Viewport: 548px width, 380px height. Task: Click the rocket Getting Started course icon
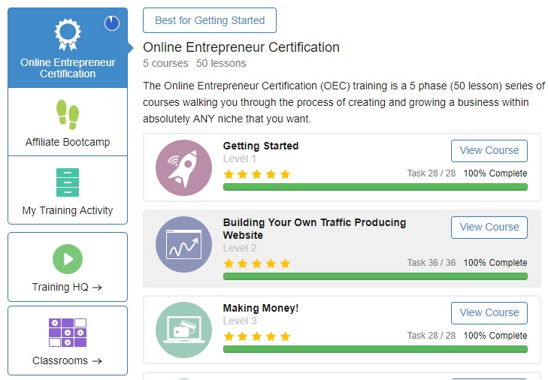(x=184, y=167)
